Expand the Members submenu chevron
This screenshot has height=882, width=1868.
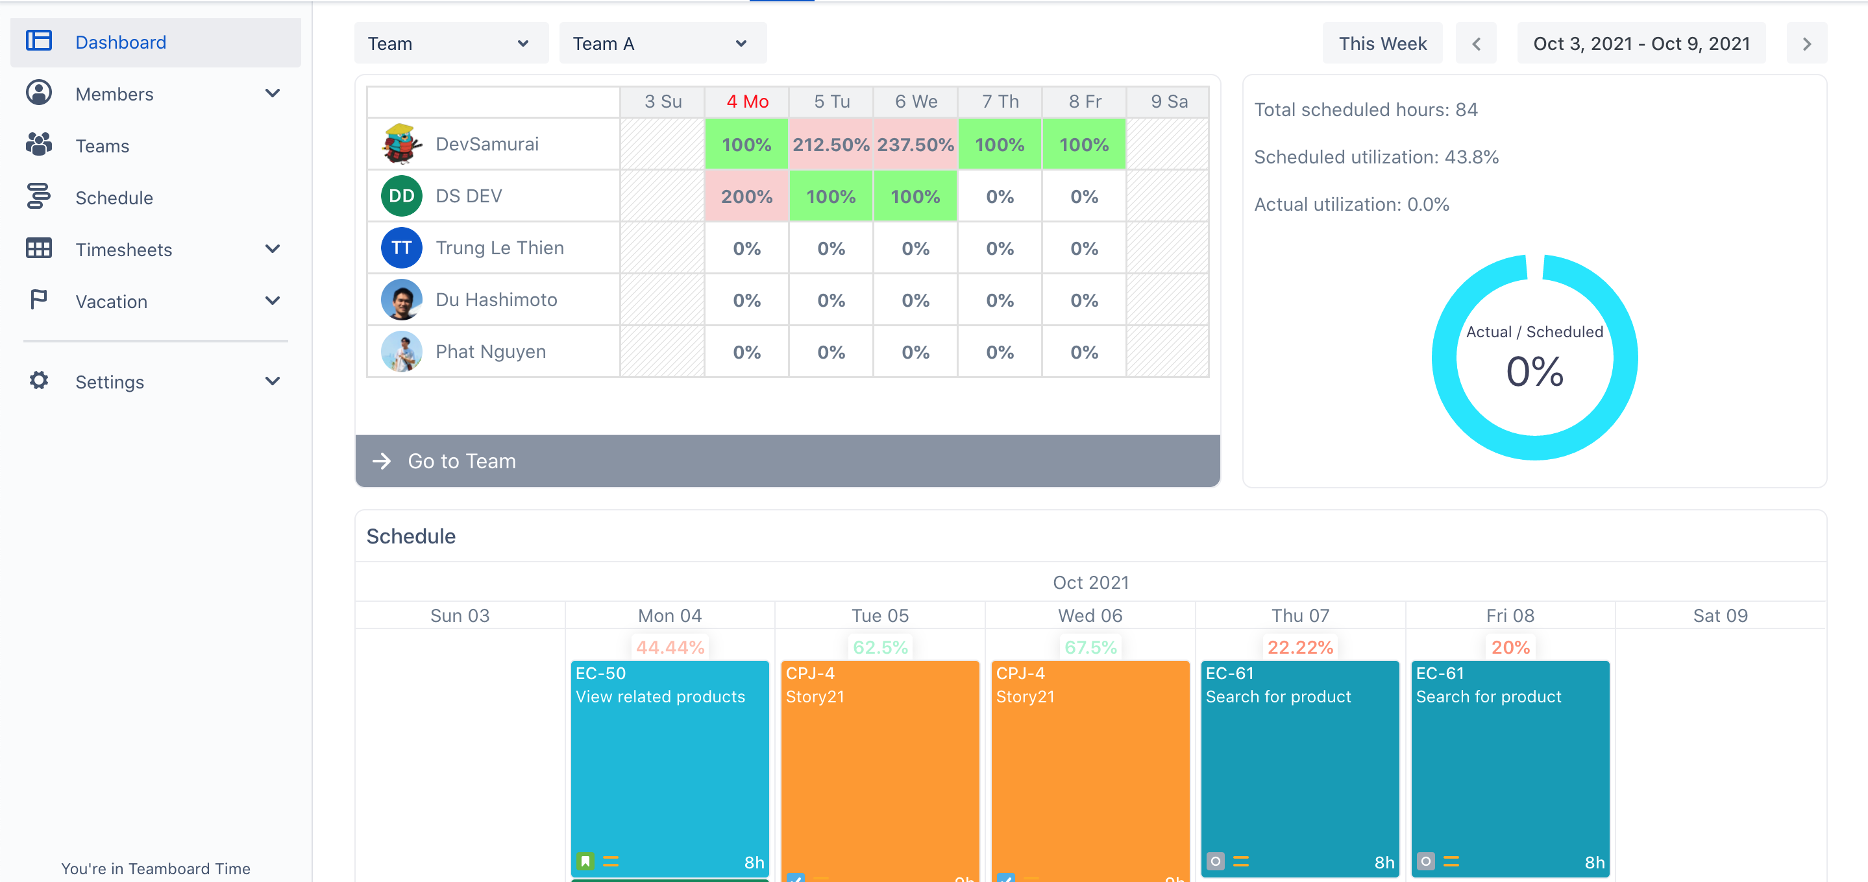tap(272, 93)
